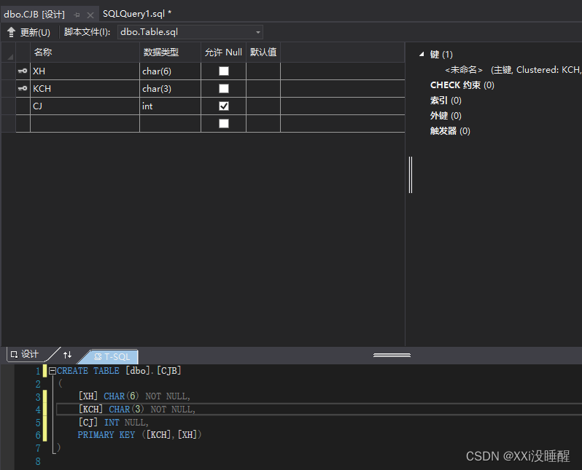Switch to the SQLQuery1.sql tab
582x470 pixels.
[137, 14]
